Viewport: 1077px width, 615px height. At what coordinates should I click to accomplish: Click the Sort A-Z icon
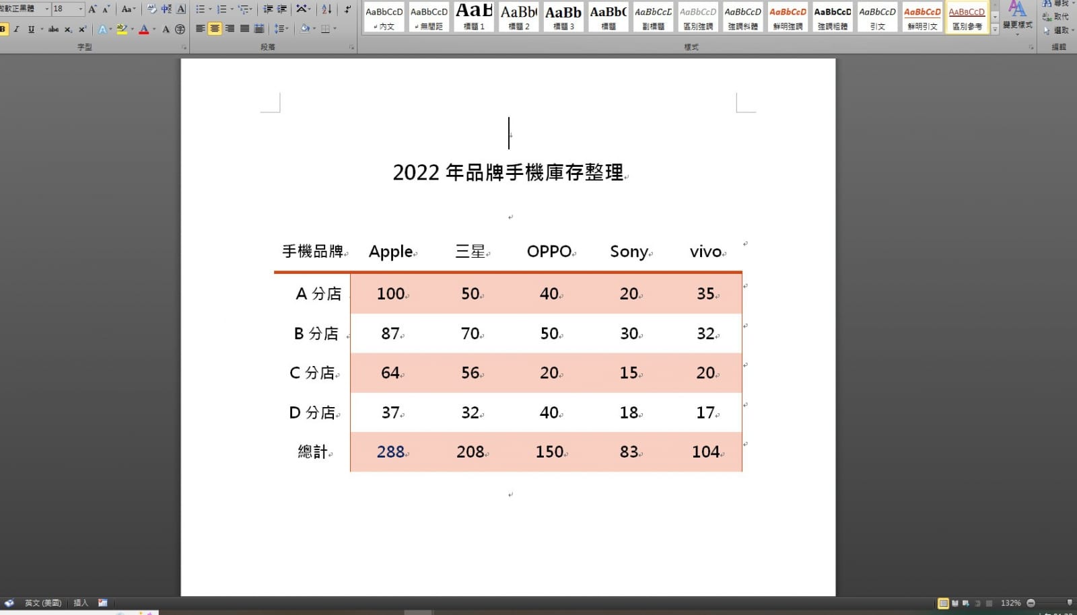326,9
